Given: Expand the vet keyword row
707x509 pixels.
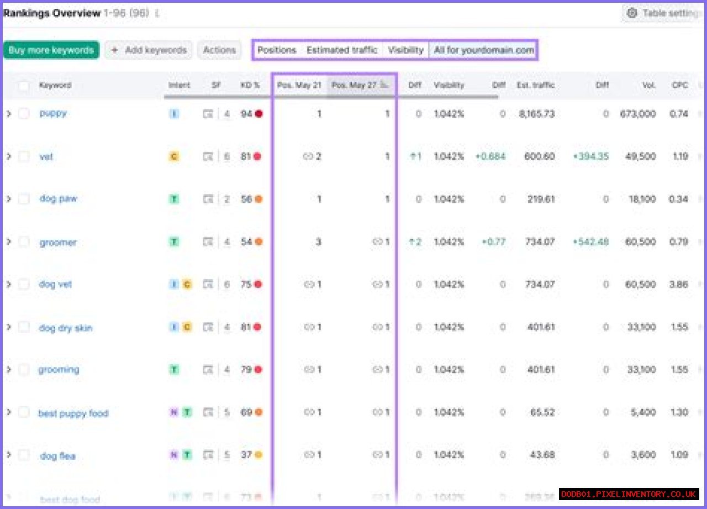Looking at the screenshot, I should point(9,156).
